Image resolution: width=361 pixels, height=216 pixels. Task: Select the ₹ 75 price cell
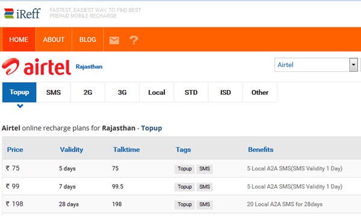pyautogui.click(x=13, y=168)
